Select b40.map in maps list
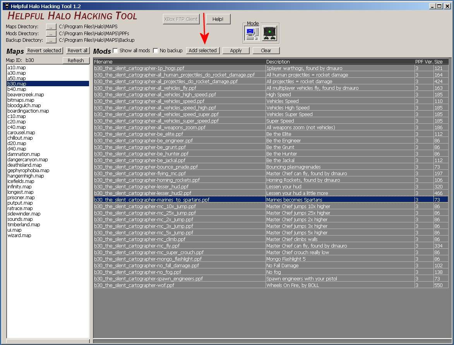454x345 pixels. click(48, 89)
